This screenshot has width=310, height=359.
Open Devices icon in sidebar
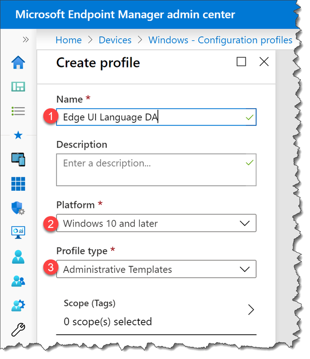pyautogui.click(x=18, y=159)
